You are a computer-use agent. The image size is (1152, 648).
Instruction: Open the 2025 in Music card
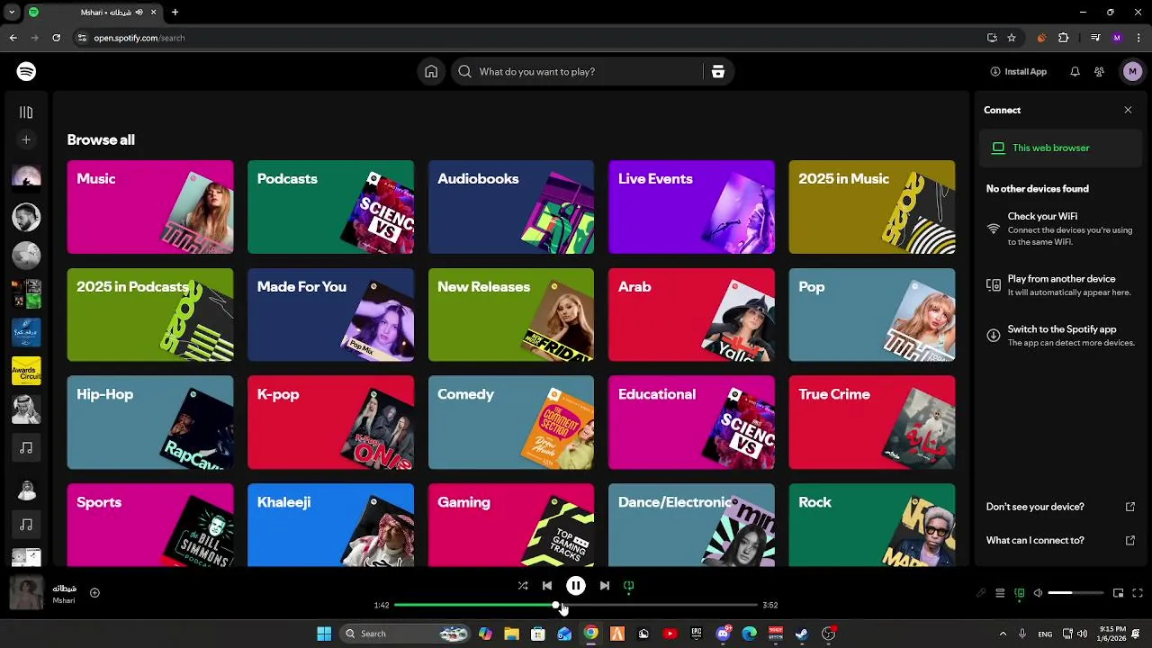tap(872, 207)
